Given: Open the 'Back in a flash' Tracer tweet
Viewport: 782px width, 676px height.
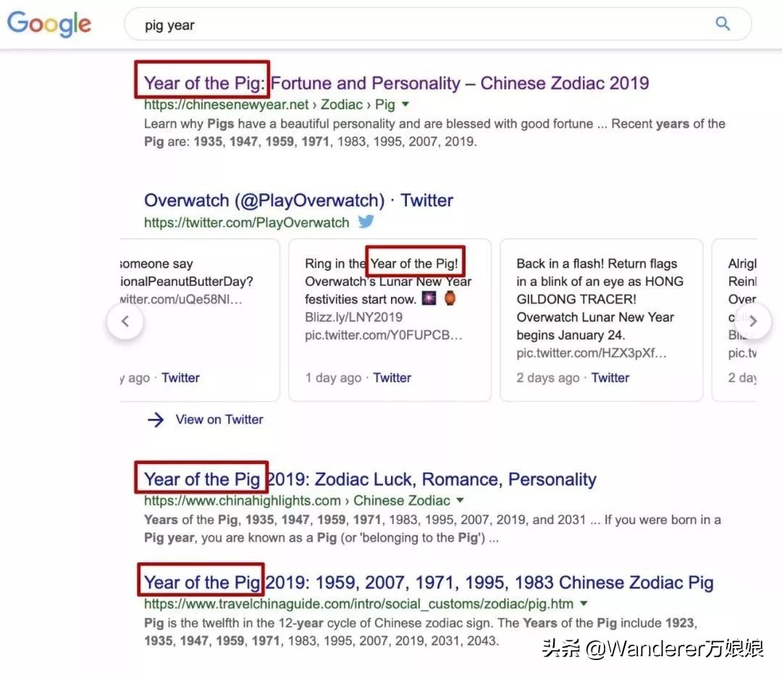Looking at the screenshot, I should [x=602, y=320].
